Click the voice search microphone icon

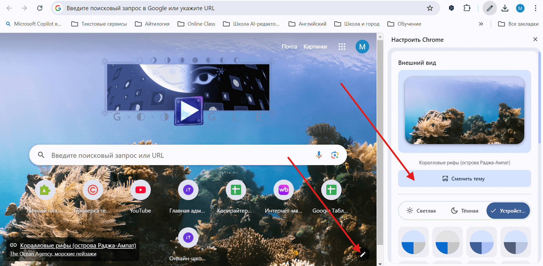tap(319, 155)
